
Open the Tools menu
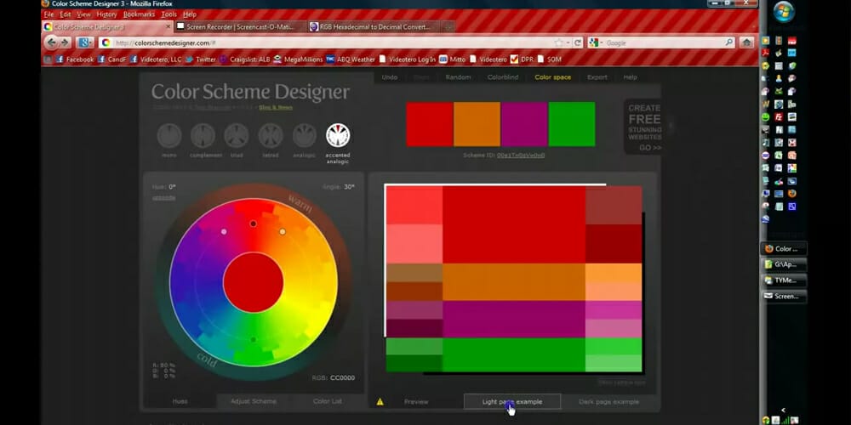pos(168,14)
